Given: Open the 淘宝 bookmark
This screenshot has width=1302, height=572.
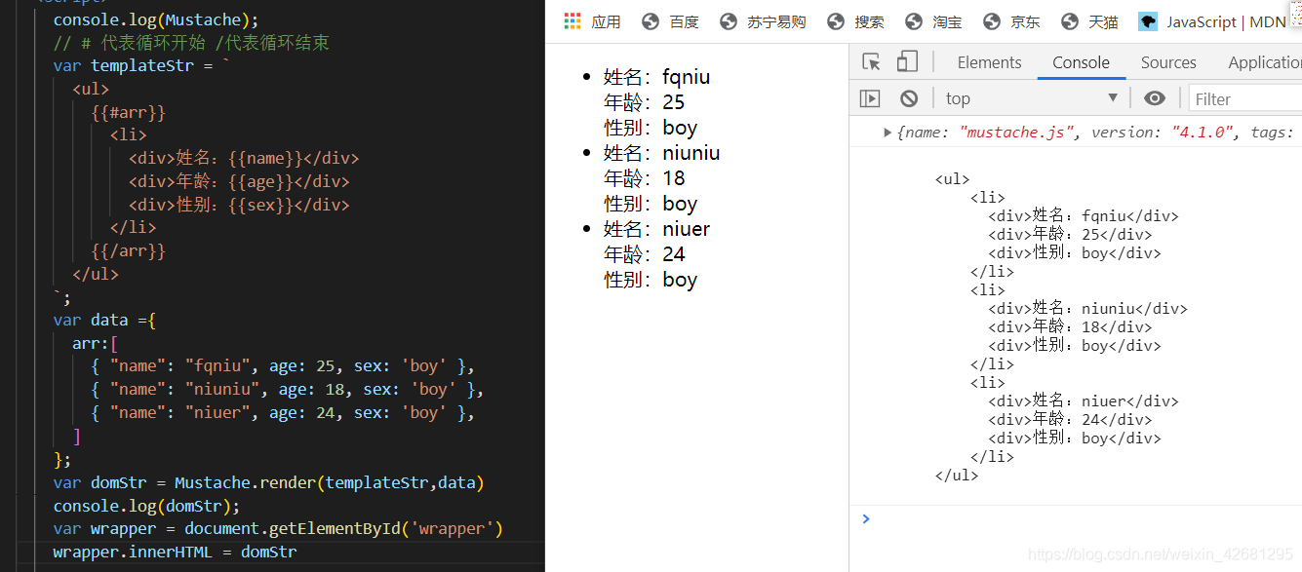Looking at the screenshot, I should [933, 21].
